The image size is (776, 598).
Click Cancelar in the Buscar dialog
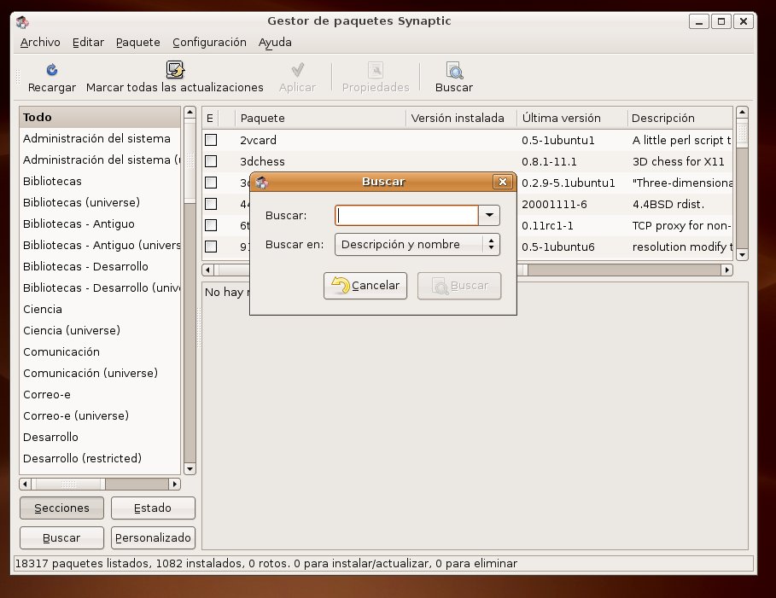[365, 286]
